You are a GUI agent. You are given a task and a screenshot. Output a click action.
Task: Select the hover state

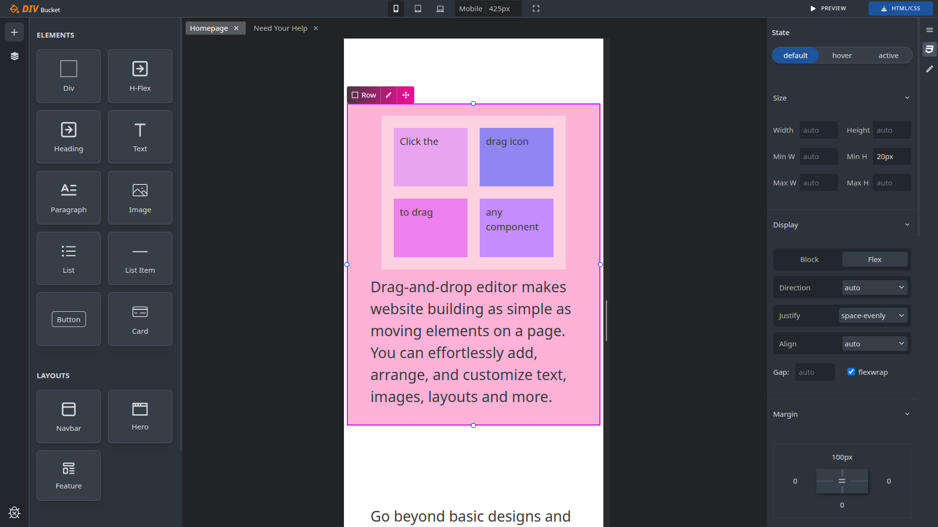(x=842, y=56)
